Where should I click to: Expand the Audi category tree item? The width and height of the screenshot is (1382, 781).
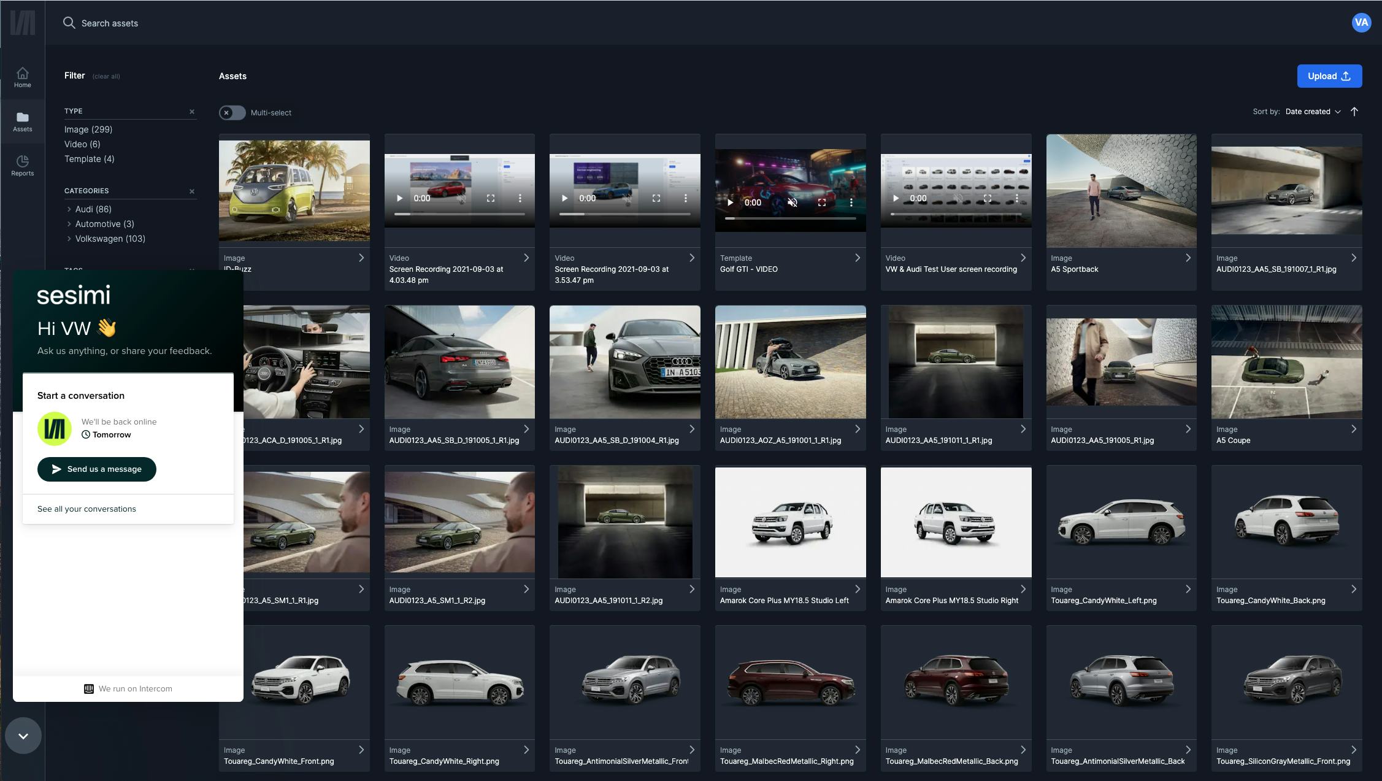click(x=69, y=209)
